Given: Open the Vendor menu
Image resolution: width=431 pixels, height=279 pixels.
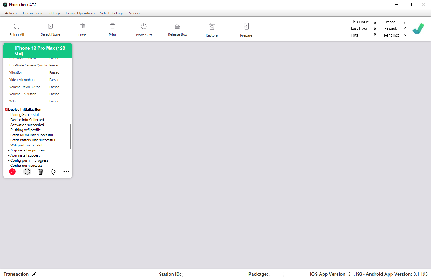Looking at the screenshot, I should tap(135, 13).
